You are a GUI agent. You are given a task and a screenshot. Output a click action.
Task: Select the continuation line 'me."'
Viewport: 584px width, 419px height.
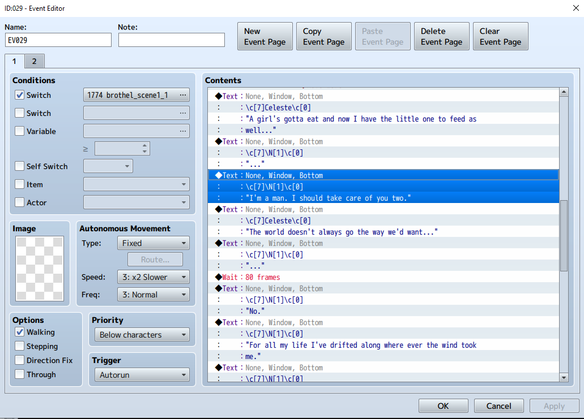pyautogui.click(x=383, y=356)
